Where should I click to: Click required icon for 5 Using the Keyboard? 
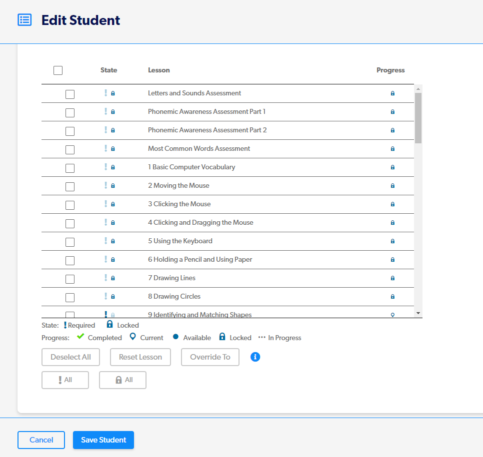pyautogui.click(x=105, y=241)
